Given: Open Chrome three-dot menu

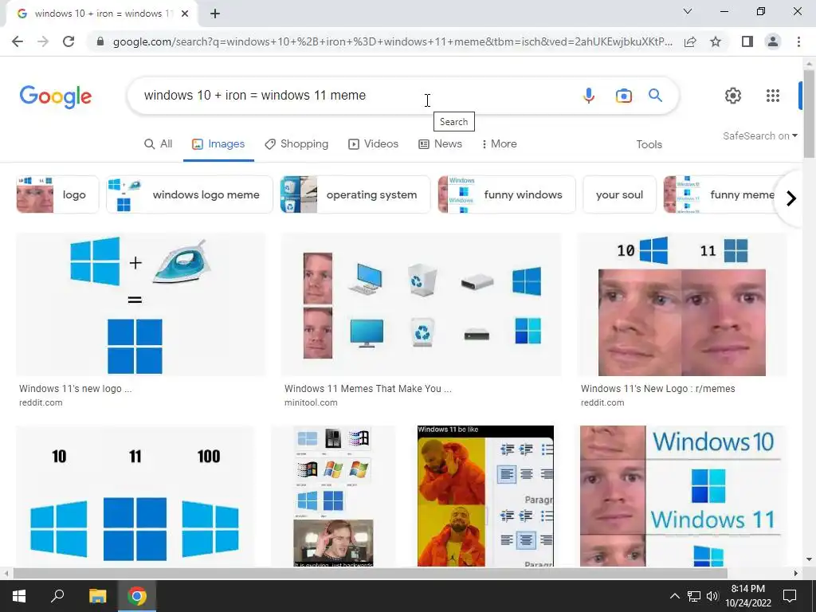Looking at the screenshot, I should tap(798, 41).
